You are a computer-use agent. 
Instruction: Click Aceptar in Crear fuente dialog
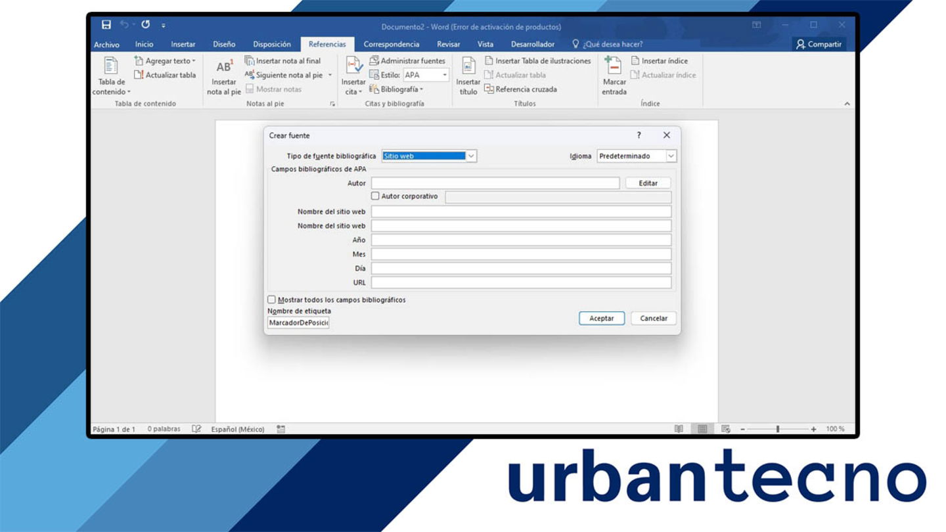602,319
